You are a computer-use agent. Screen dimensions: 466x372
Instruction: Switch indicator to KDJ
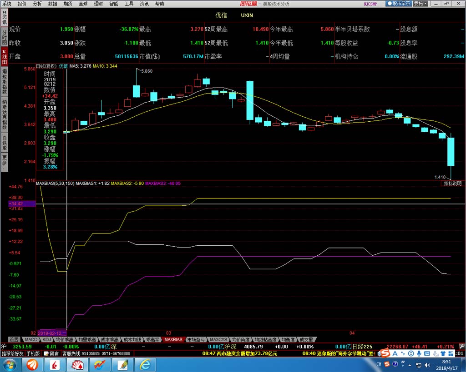[47, 340]
